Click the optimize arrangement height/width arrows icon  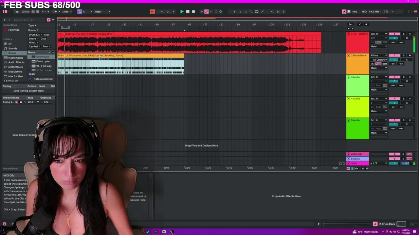(x=359, y=24)
